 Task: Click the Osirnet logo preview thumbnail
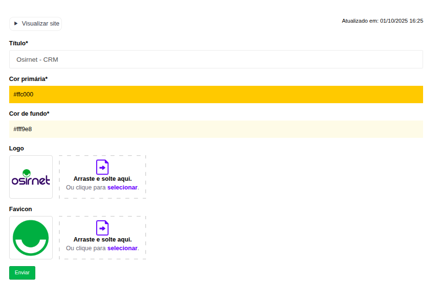point(31,177)
